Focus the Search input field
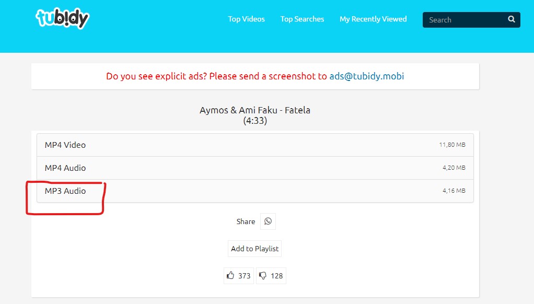 [465, 20]
